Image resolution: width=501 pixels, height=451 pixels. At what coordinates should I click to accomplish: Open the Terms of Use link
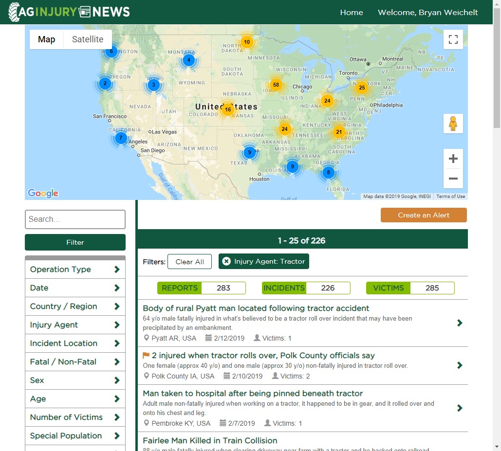tap(450, 196)
